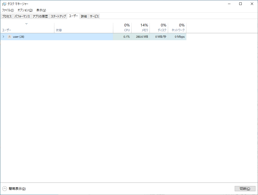The width and height of the screenshot is (258, 195).
Task: Open the オプション(O) menu
Action: 25,10
